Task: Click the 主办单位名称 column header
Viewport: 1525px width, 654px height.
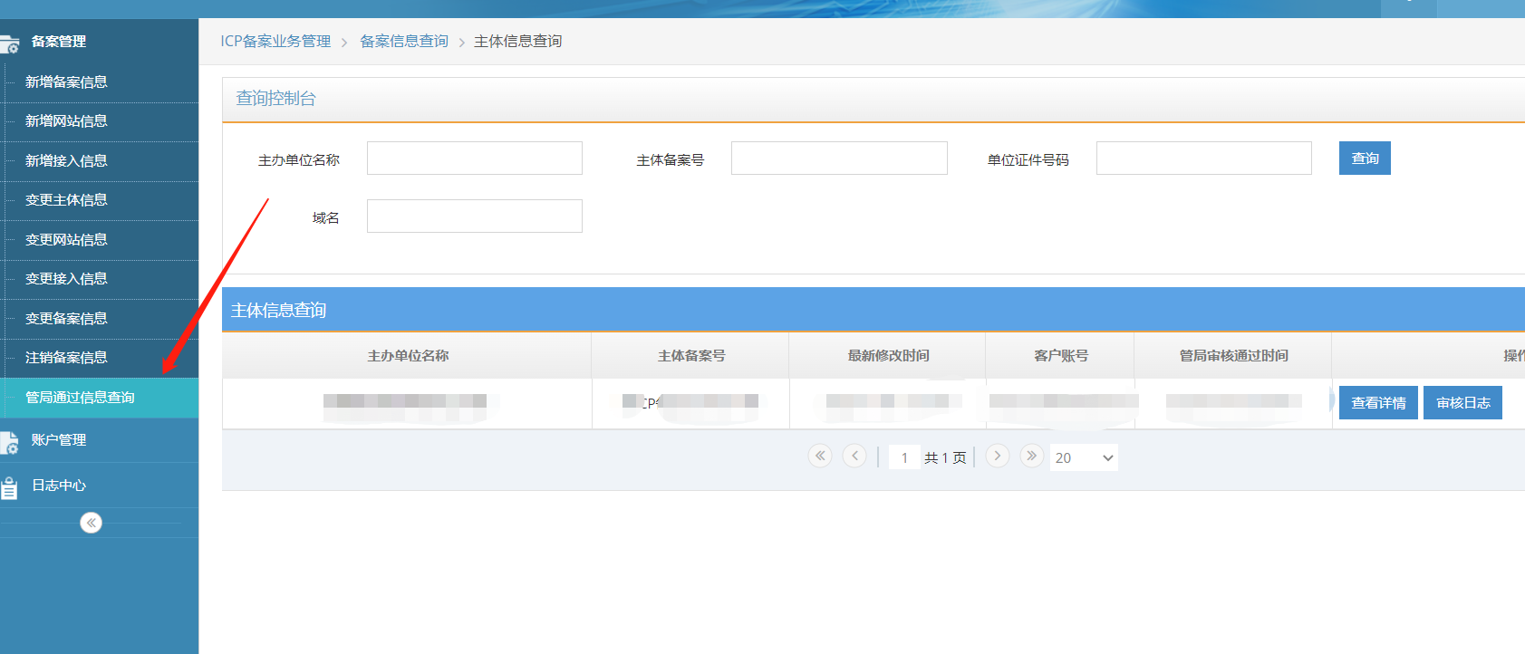Action: click(x=408, y=356)
